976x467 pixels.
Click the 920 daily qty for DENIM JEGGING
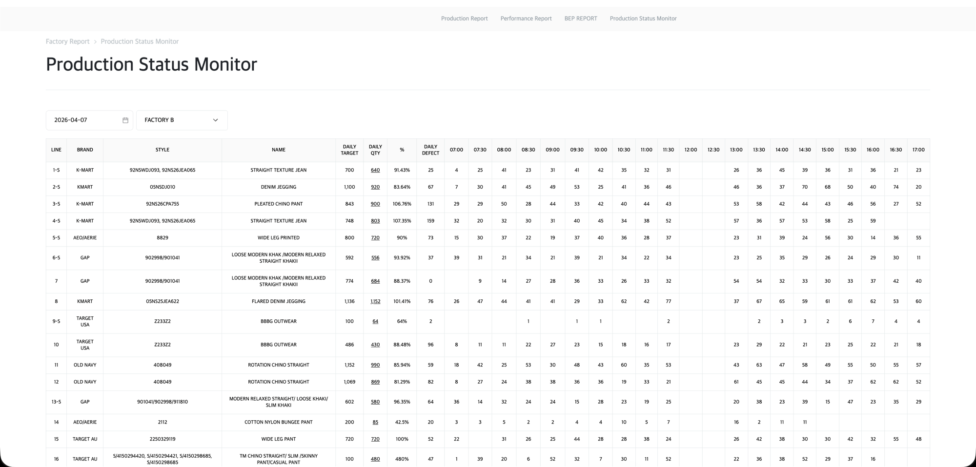(x=375, y=187)
